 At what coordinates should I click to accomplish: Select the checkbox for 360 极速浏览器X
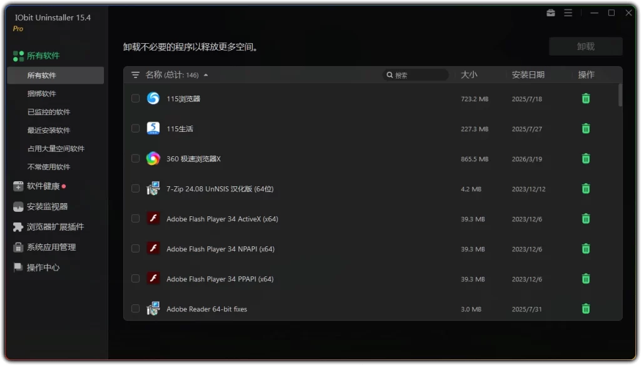coord(135,158)
